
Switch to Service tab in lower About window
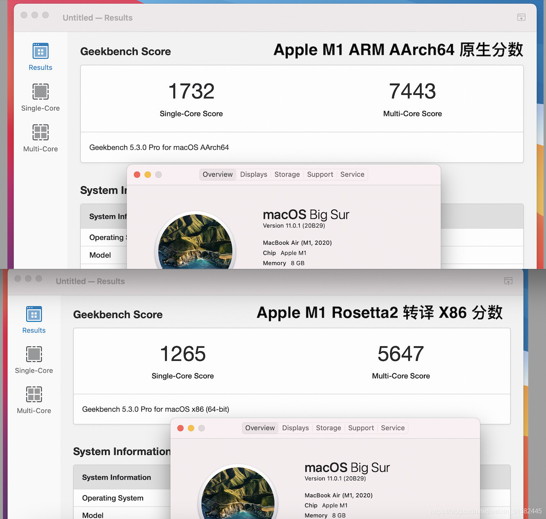[393, 428]
